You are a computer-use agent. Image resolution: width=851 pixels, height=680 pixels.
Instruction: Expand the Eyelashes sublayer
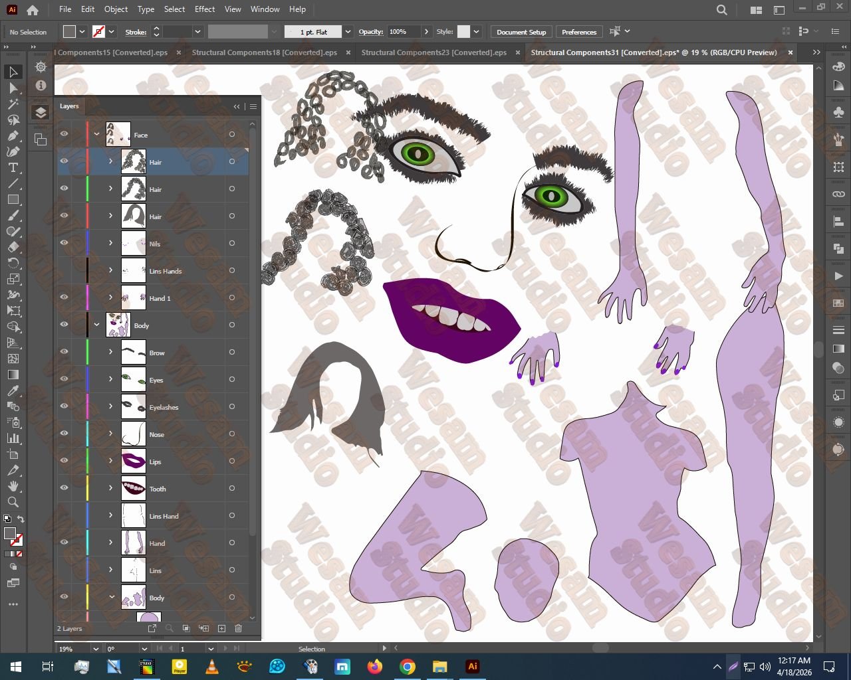[x=111, y=406]
